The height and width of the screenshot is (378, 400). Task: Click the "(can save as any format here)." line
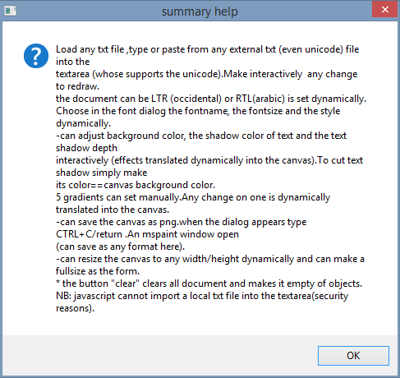pos(120,247)
